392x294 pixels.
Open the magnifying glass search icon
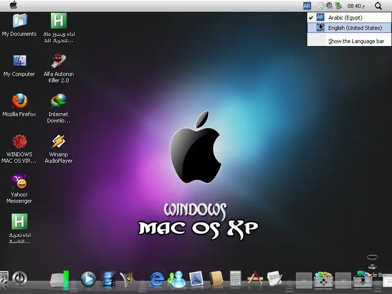[x=378, y=6]
